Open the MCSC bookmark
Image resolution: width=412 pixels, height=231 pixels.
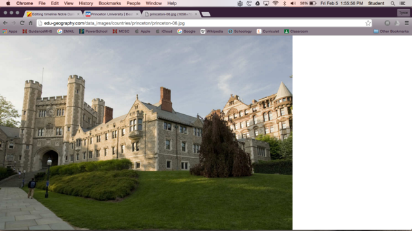tap(121, 31)
